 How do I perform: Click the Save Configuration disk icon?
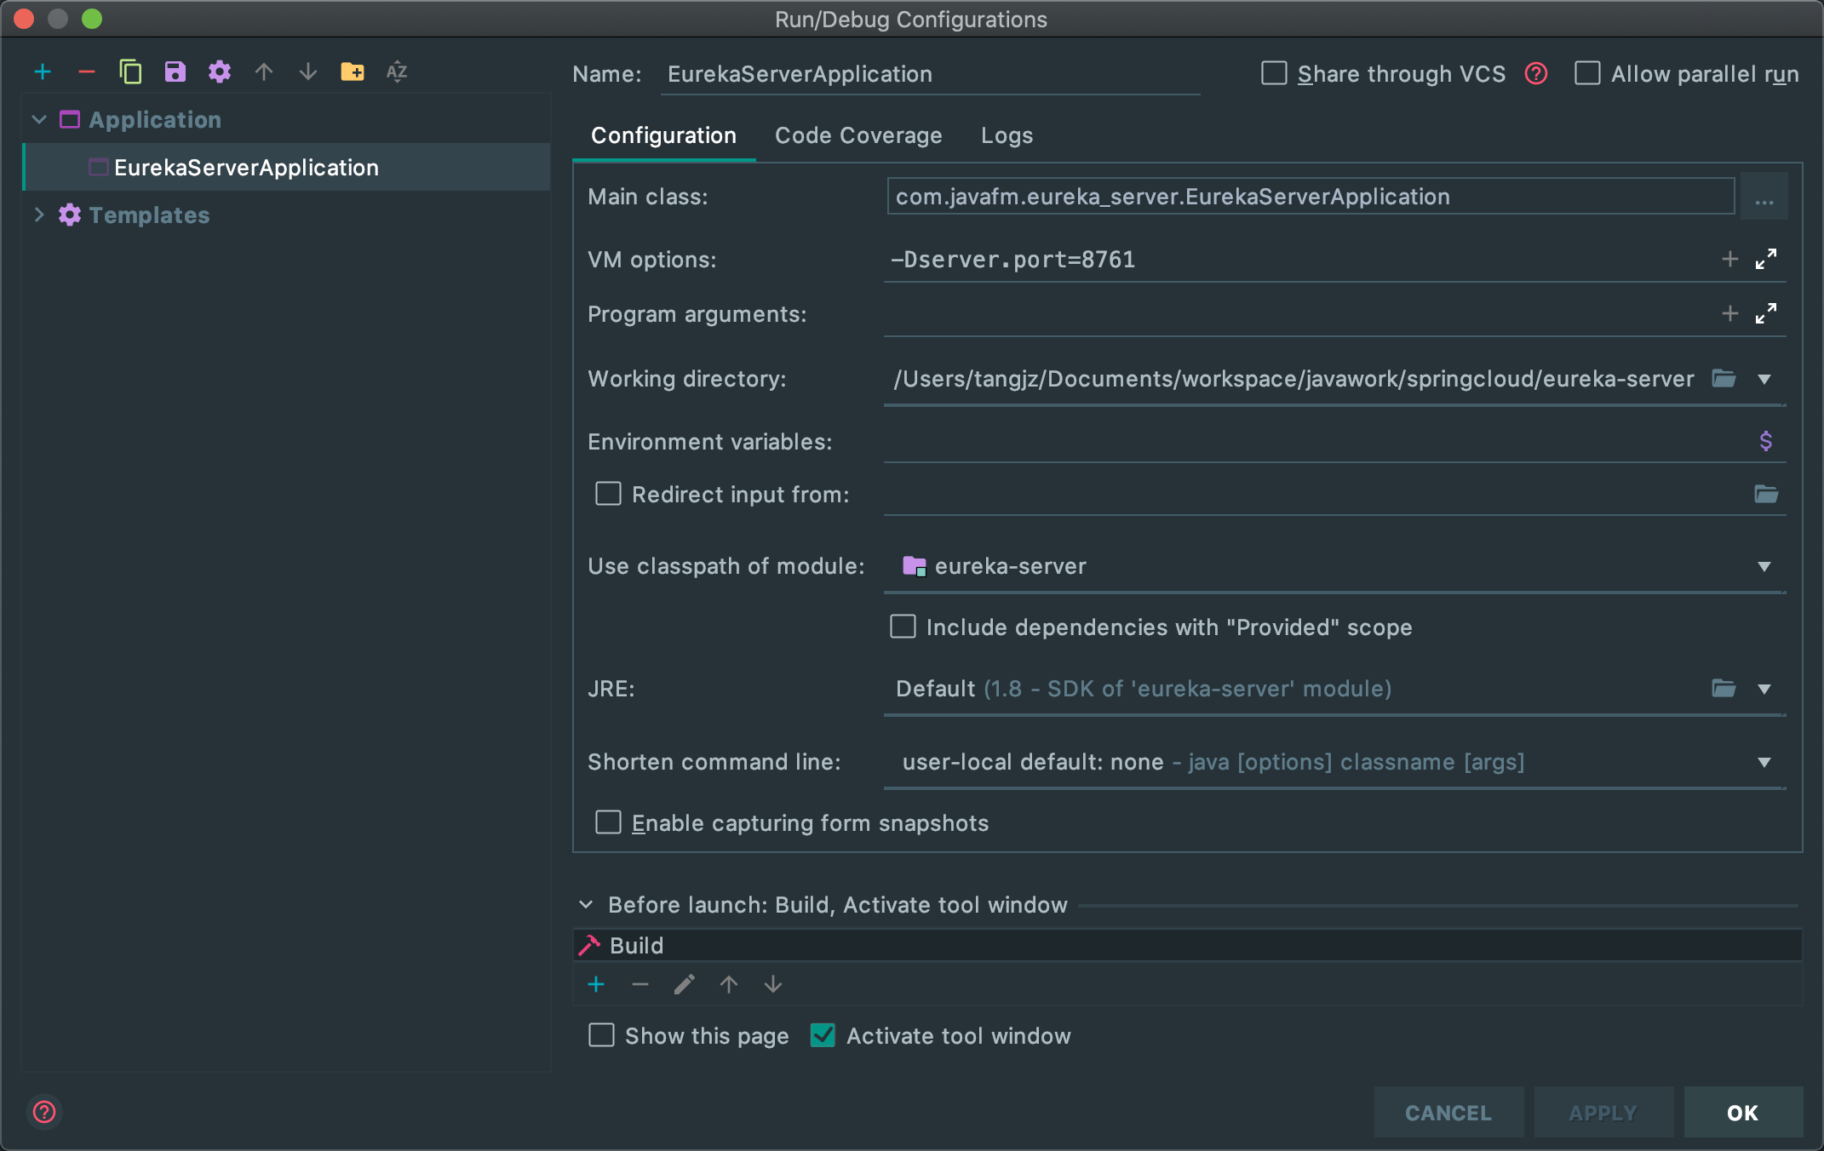[175, 72]
